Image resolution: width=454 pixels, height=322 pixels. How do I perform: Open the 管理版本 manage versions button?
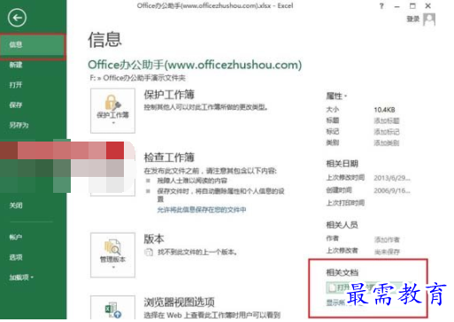(x=112, y=255)
